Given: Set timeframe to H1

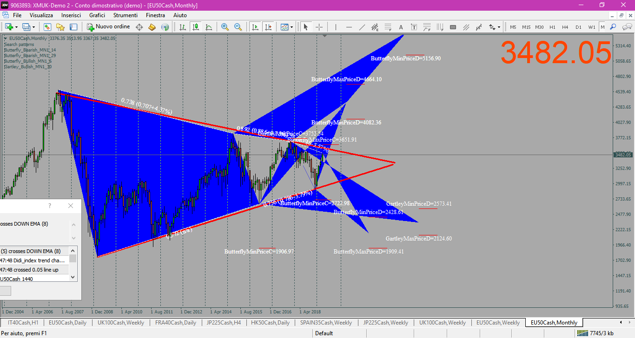Looking at the screenshot, I should tap(552, 27).
